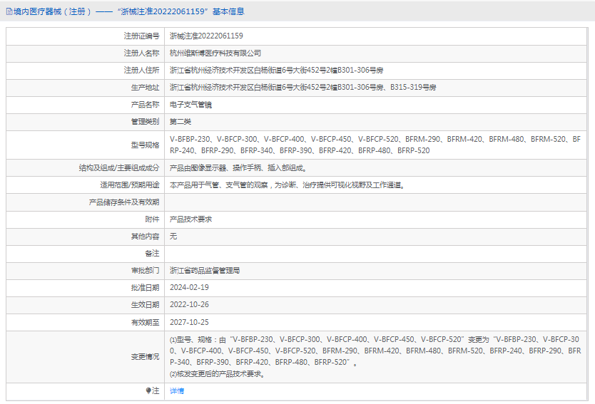Select the 生产地址 value ending B315-319号房

tap(302, 87)
